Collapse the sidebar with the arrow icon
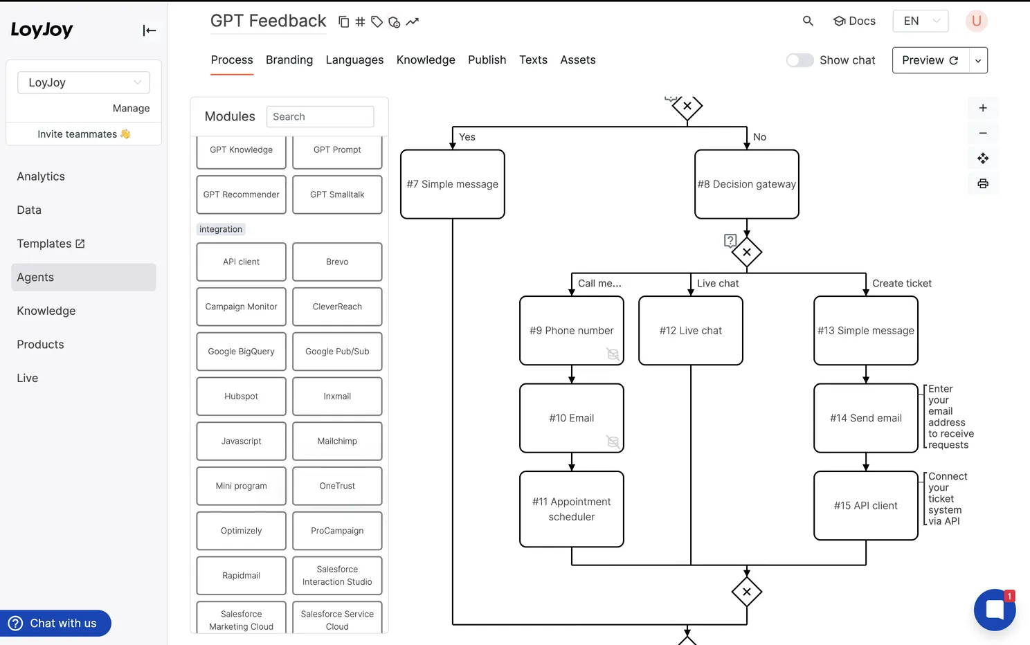Screen dimensions: 1030x645 pyautogui.click(x=149, y=30)
